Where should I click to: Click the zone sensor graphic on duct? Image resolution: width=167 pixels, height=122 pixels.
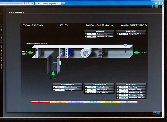coord(125,45)
